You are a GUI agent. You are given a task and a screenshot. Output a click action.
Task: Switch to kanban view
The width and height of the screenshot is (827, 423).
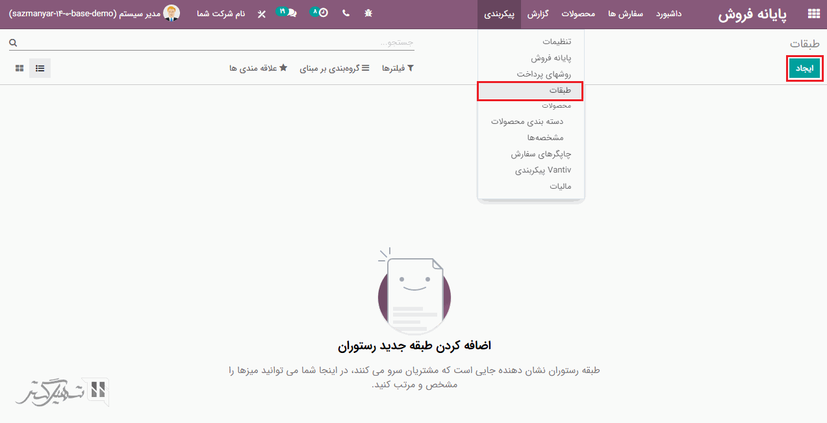19,68
